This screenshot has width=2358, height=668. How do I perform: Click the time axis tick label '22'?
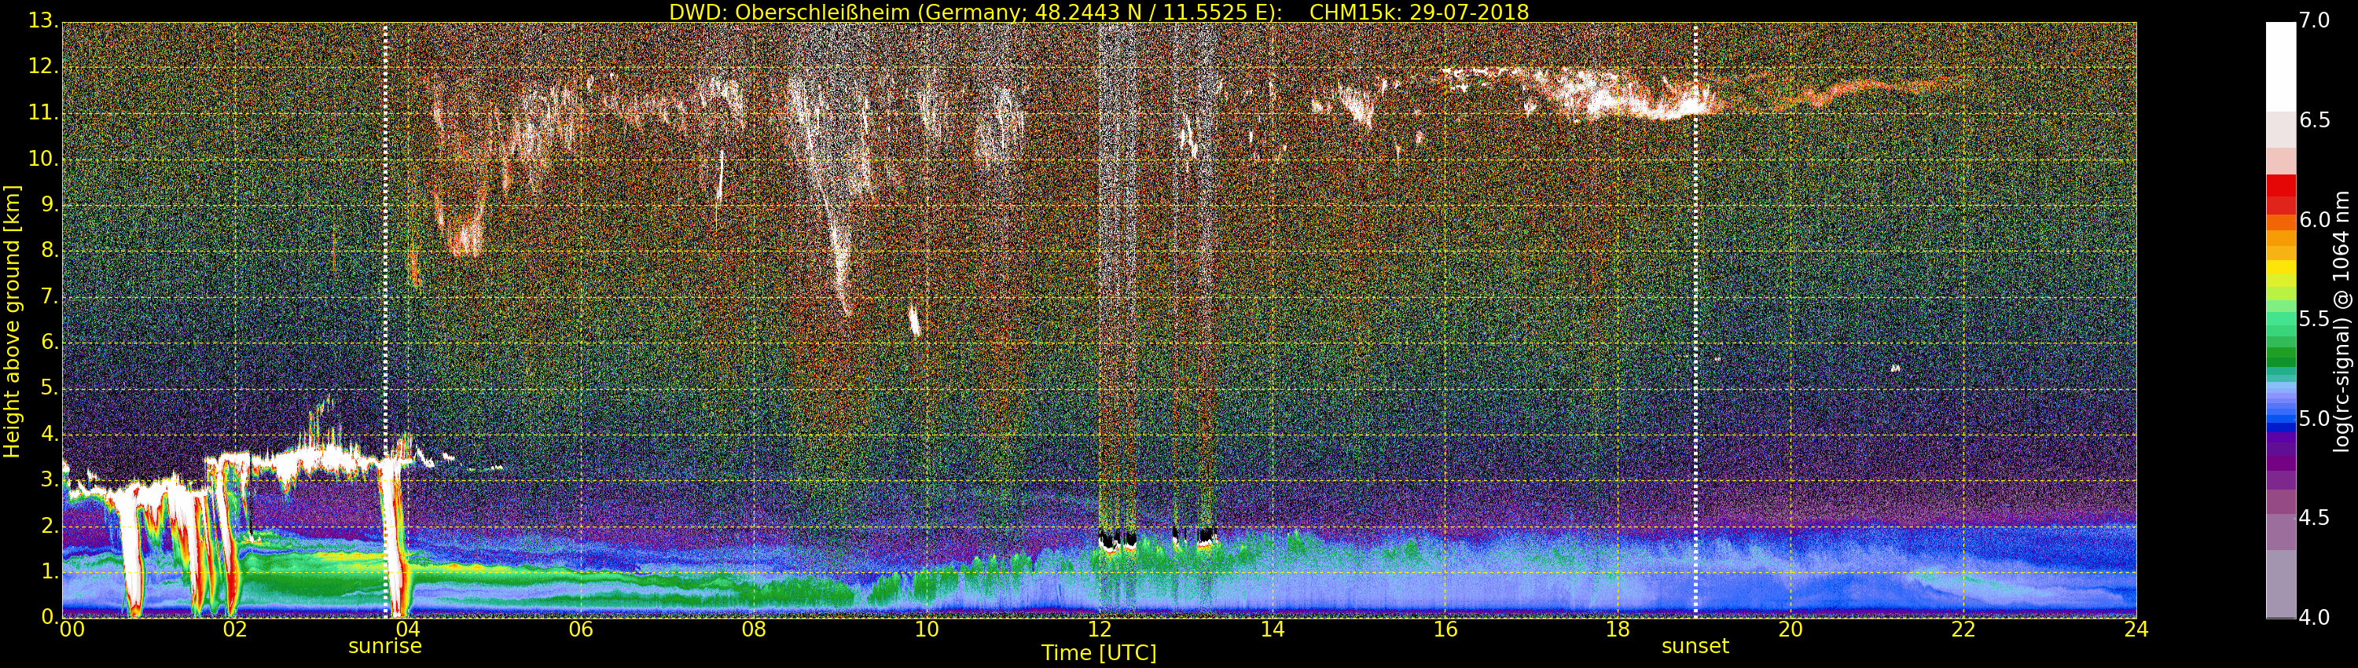pyautogui.click(x=1963, y=629)
